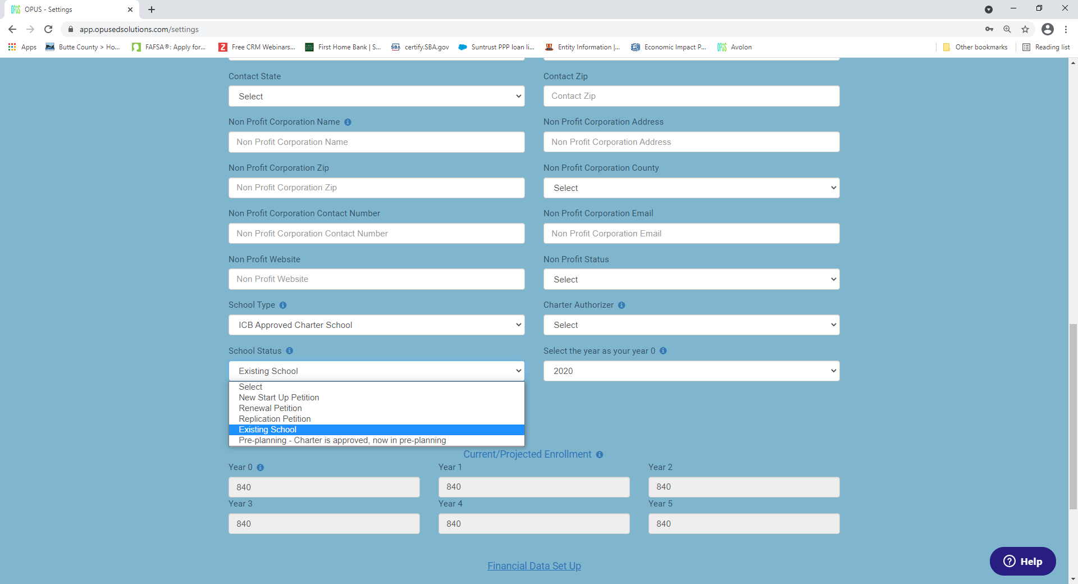Image resolution: width=1078 pixels, height=584 pixels.
Task: Close the OPUS - Settings tab
Action: (130, 10)
